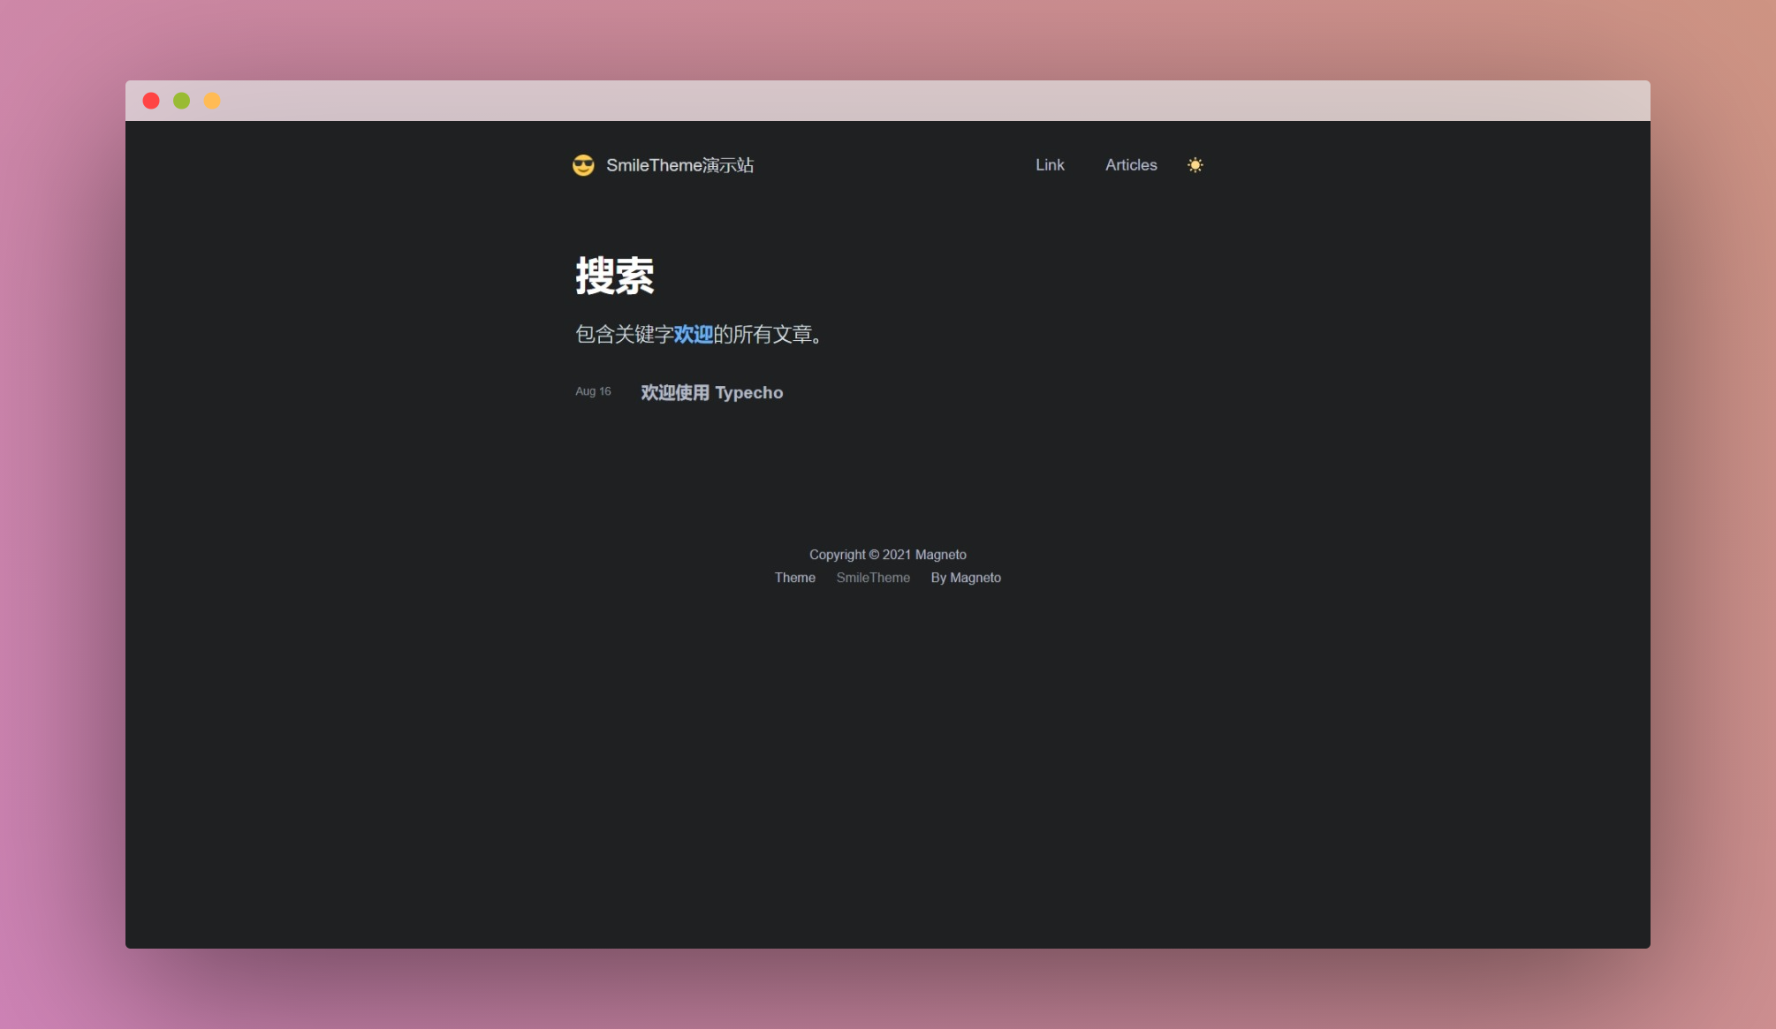Click the highlighted 欢迎 keyword
1776x1029 pixels.
coord(693,335)
